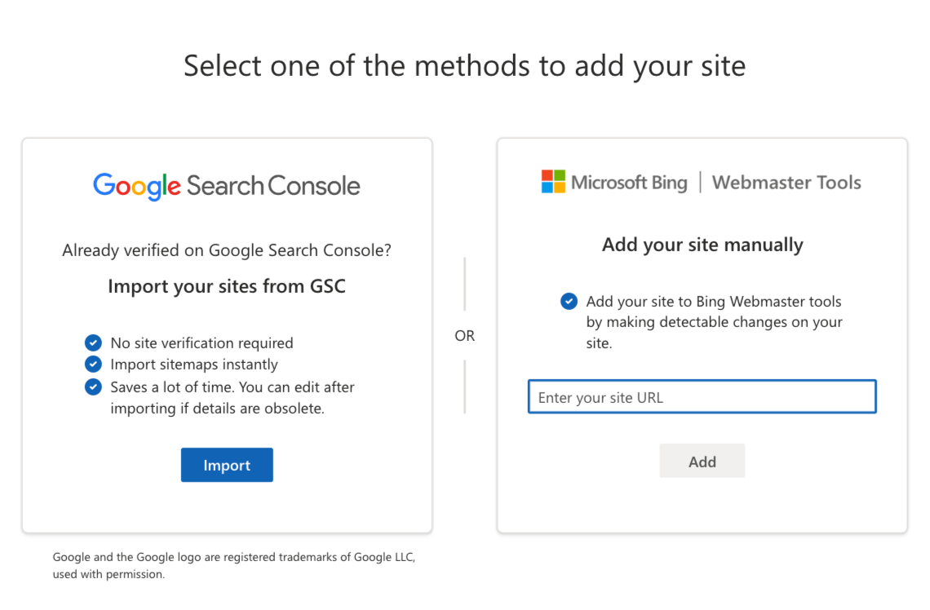Viewport: 930px width, 610px height.
Task: Toggle the Bing detectable changes check mark
Action: [x=569, y=301]
